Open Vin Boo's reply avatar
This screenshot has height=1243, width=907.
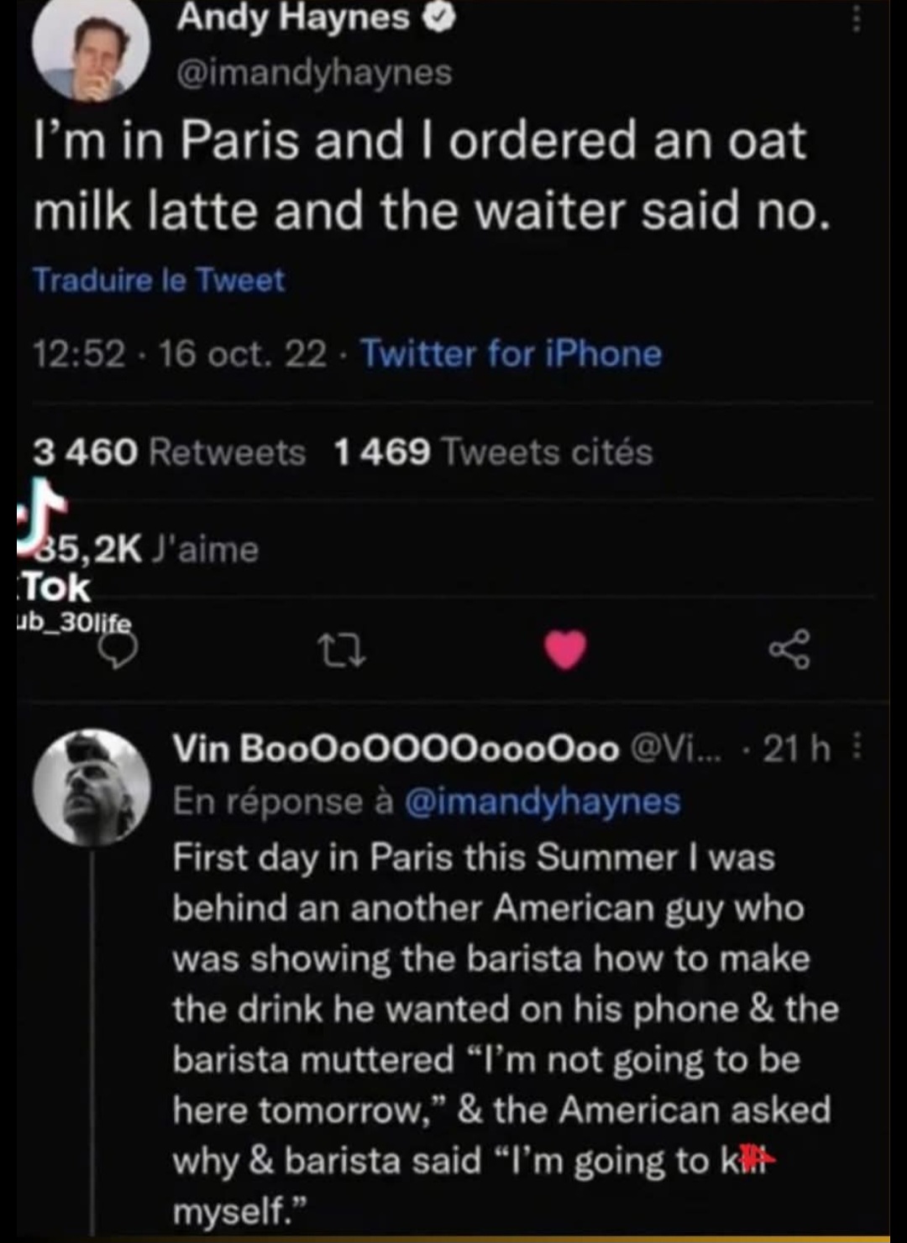click(92, 786)
